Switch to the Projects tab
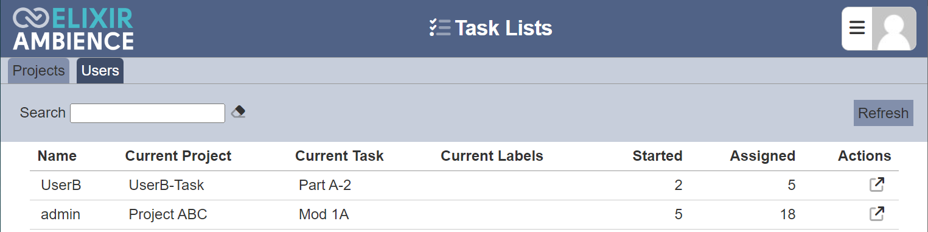Image resolution: width=928 pixels, height=232 pixels. [39, 71]
